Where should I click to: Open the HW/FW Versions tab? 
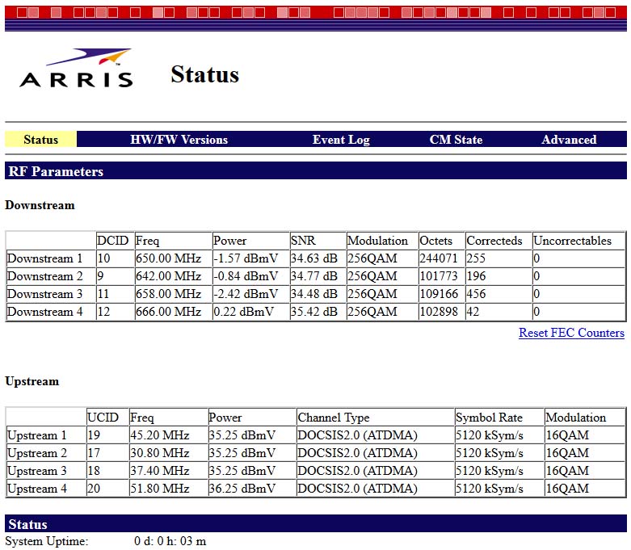tap(179, 140)
